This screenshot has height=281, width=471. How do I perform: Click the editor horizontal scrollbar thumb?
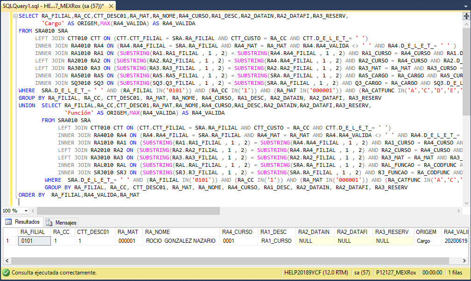click(x=128, y=211)
